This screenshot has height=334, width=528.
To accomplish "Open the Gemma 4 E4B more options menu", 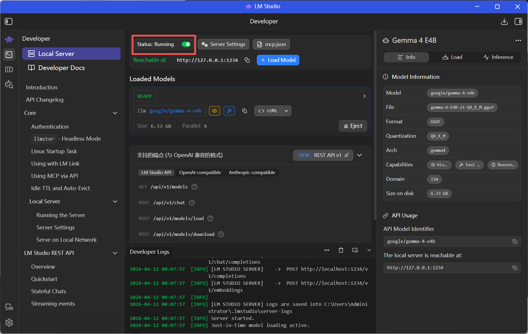I will pyautogui.click(x=518, y=40).
